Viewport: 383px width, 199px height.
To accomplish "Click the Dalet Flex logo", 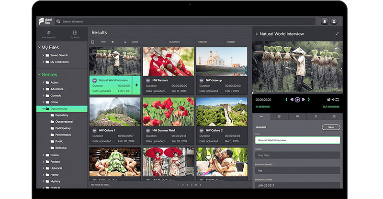I will [x=45, y=21].
